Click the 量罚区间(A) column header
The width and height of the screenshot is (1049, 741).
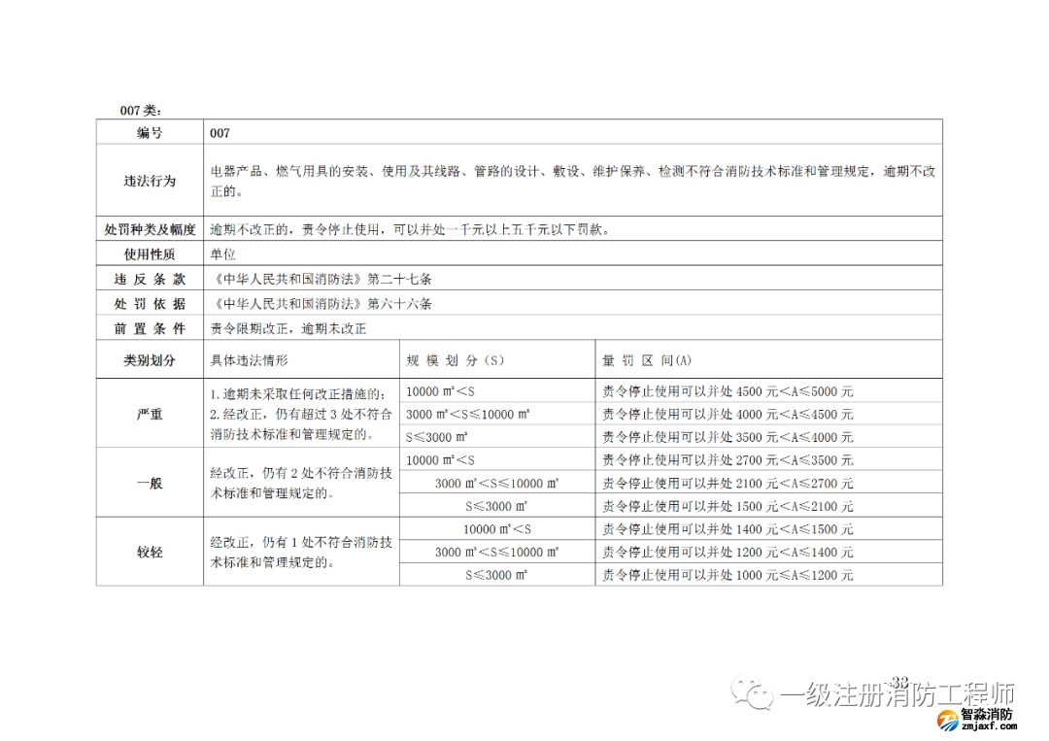point(648,360)
